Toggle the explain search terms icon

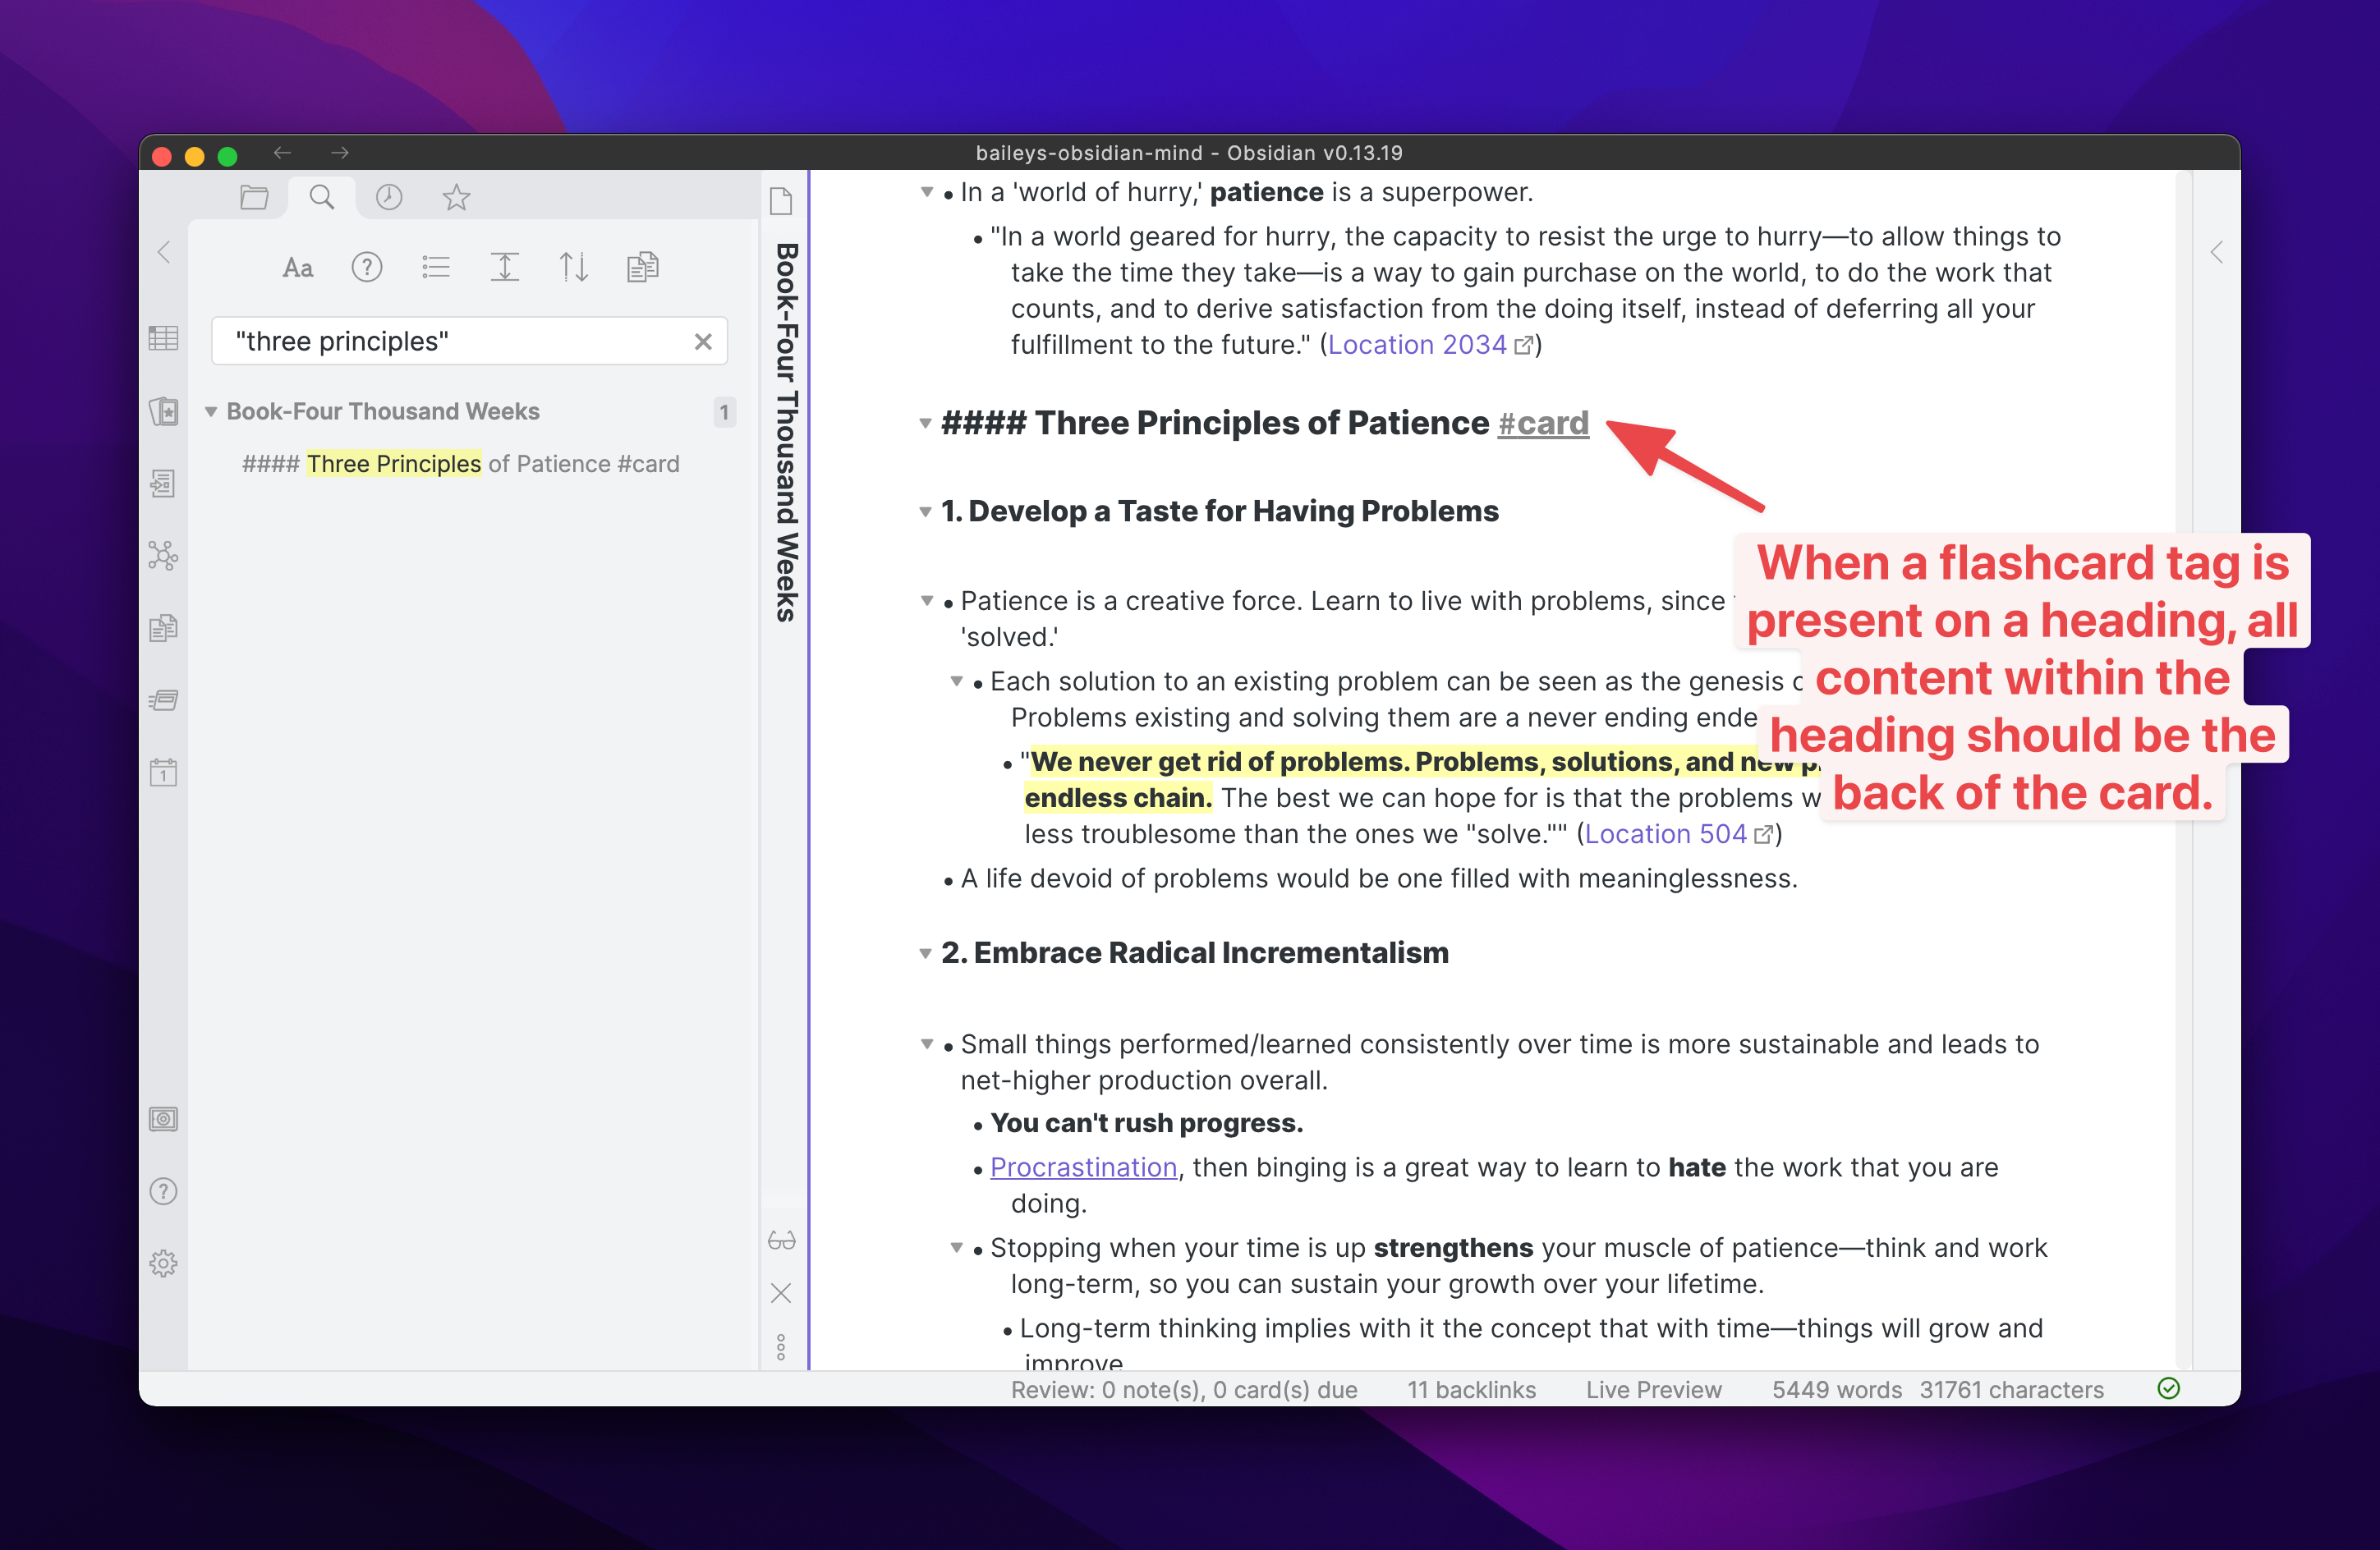pos(367,266)
